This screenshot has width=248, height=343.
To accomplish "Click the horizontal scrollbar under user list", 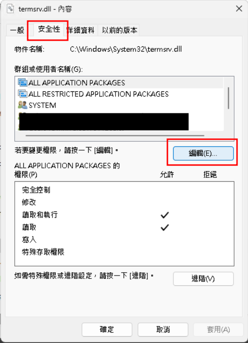I will [115, 136].
